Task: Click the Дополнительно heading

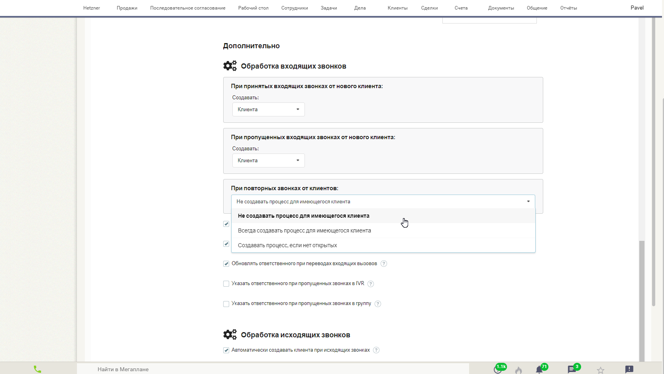Action: click(251, 46)
